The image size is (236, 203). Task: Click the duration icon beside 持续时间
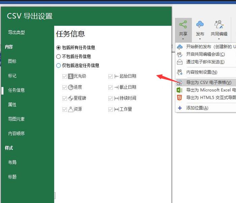pyautogui.click(x=117, y=98)
